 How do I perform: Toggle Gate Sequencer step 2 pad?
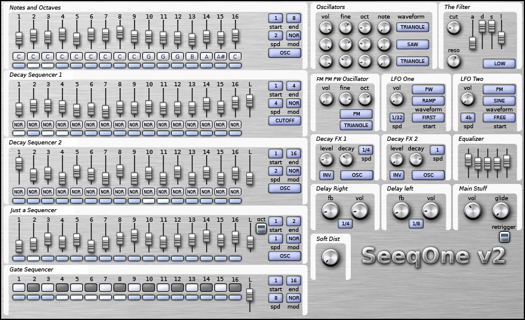click(33, 288)
